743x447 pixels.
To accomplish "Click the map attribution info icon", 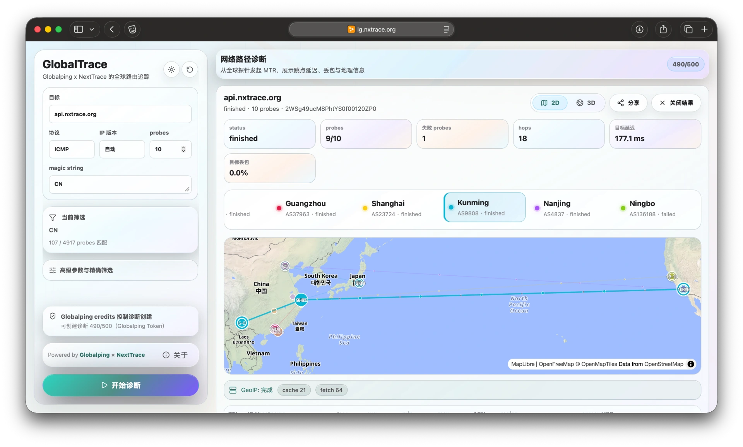I will (x=691, y=364).
